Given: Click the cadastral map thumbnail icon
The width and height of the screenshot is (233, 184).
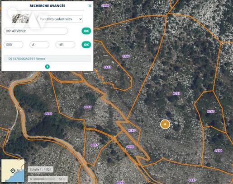Looking at the screenshot, I should (20, 18).
